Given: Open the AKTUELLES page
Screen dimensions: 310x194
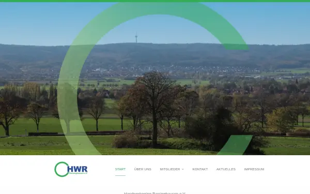Looking at the screenshot, I should click(x=226, y=169).
